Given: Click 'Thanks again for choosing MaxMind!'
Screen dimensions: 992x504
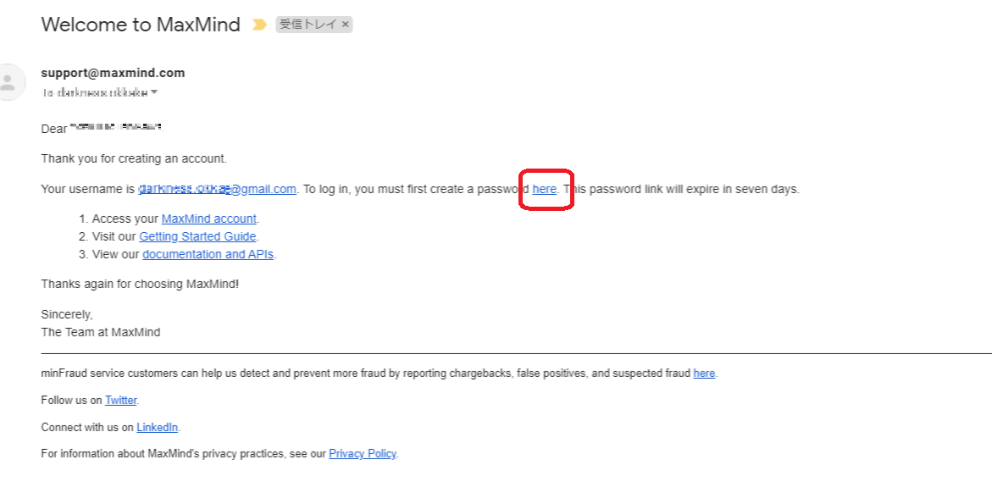Looking at the screenshot, I should coord(140,284).
